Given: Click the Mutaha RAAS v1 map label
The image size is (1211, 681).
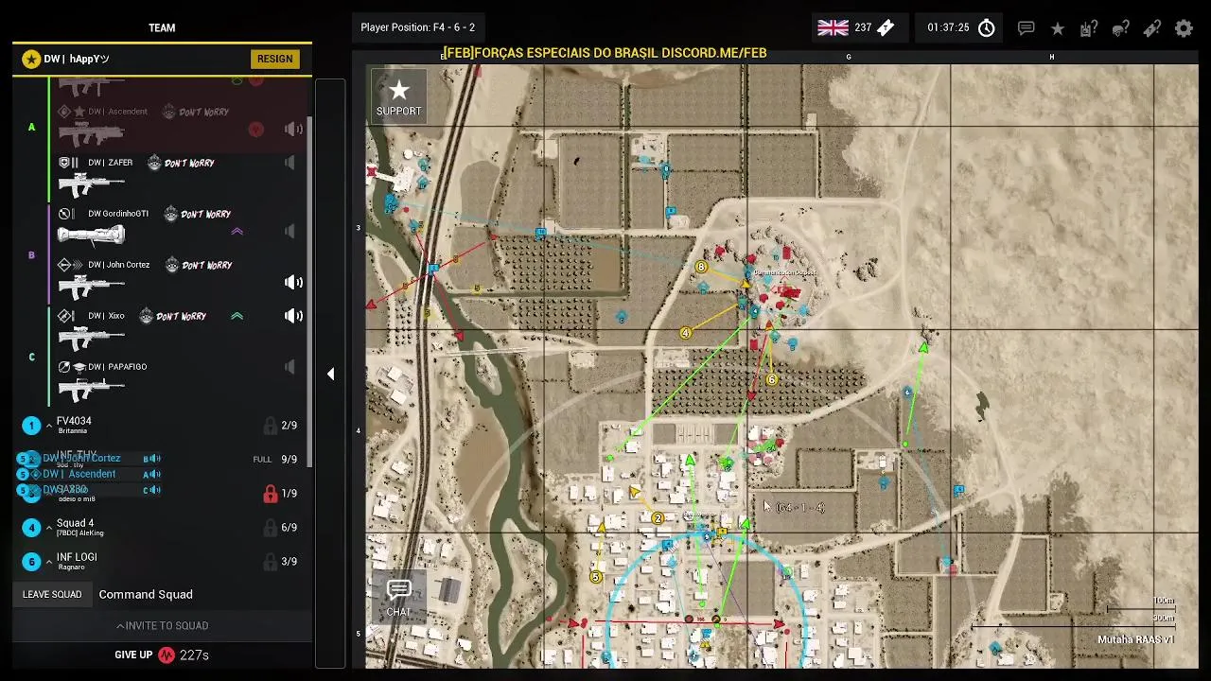Looking at the screenshot, I should 1134,640.
